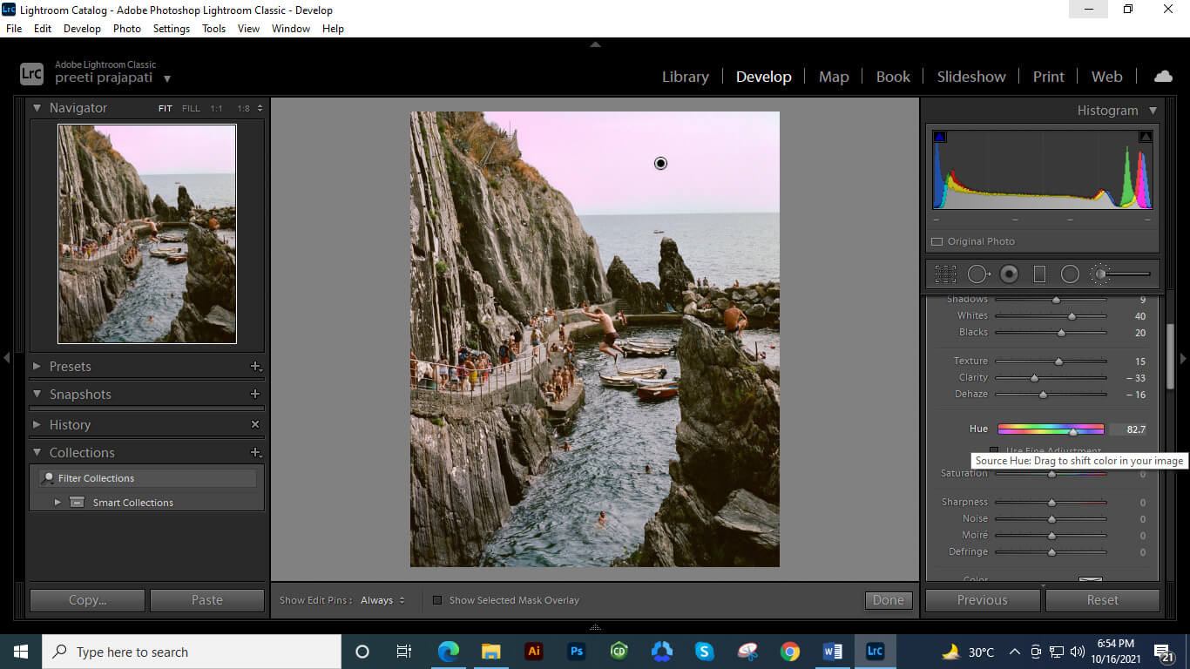The height and width of the screenshot is (669, 1190).
Task: Open Lightroom from the Windows taskbar
Action: click(876, 651)
